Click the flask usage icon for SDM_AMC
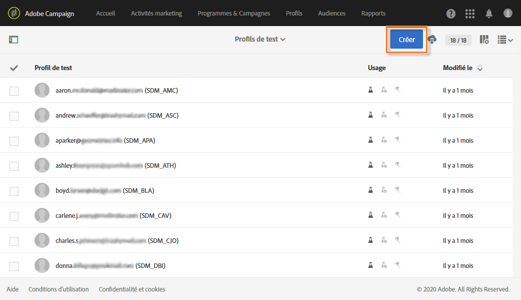This screenshot has width=521, height=300. click(x=370, y=90)
